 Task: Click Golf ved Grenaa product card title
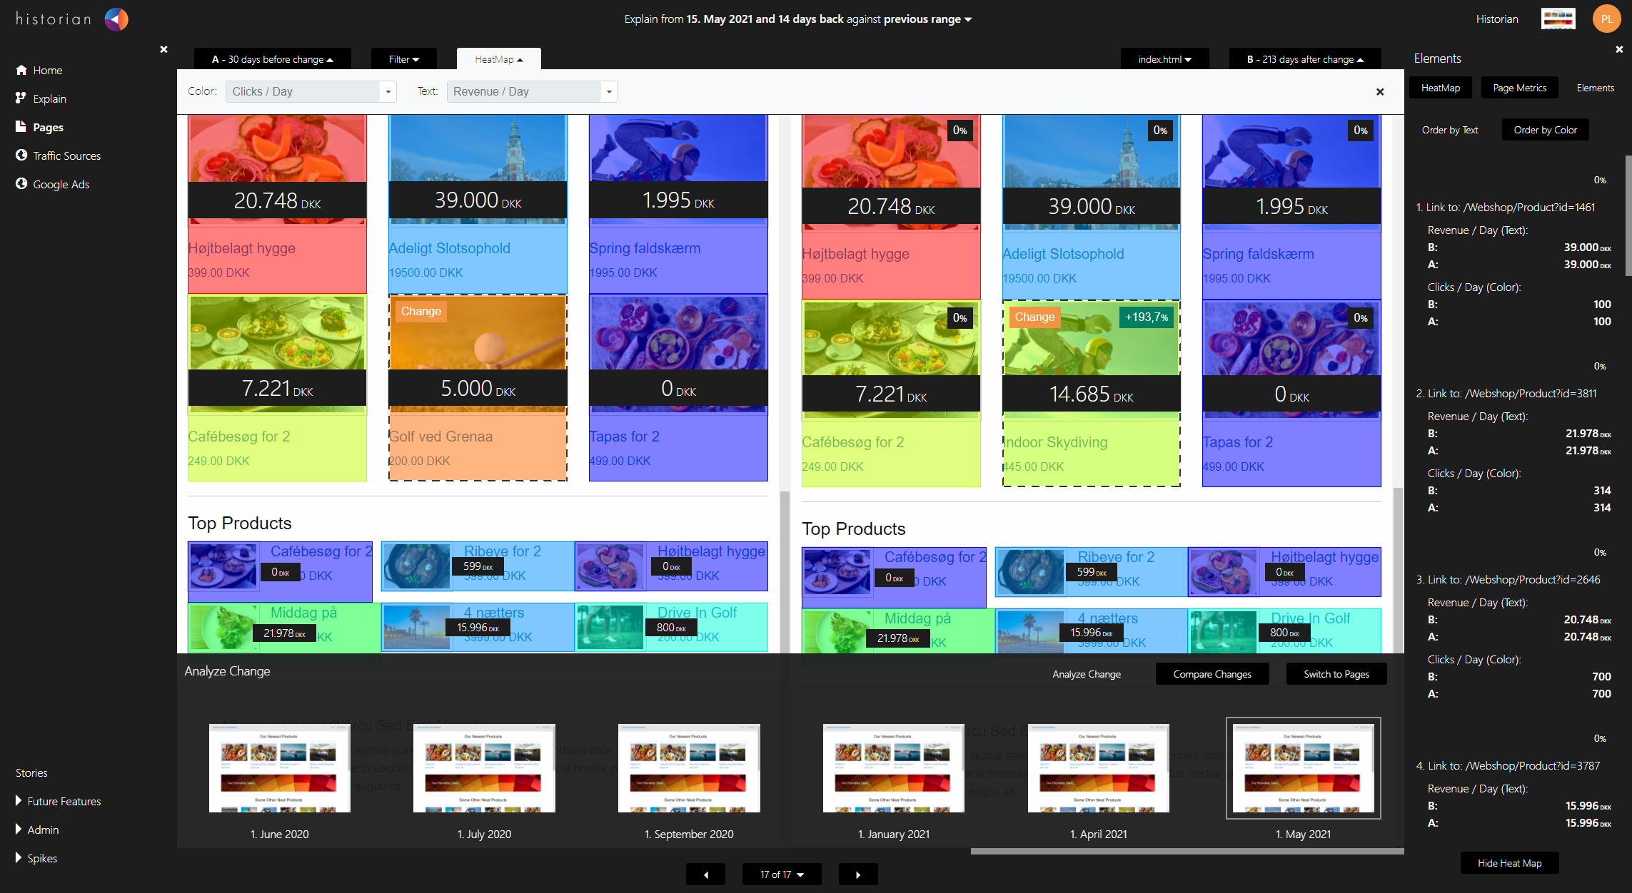pyautogui.click(x=440, y=437)
